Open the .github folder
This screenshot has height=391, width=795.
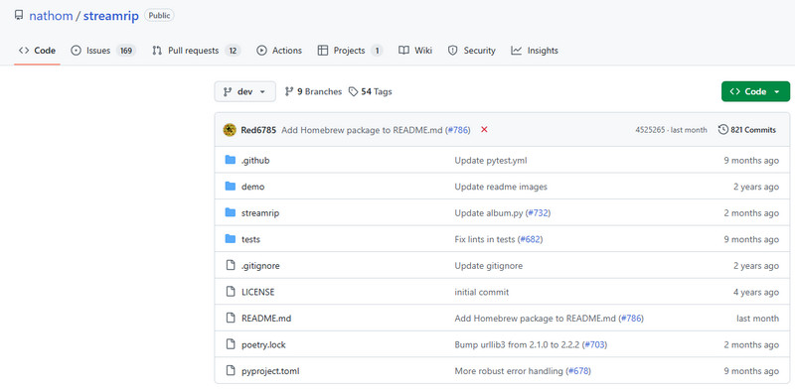pyautogui.click(x=255, y=161)
